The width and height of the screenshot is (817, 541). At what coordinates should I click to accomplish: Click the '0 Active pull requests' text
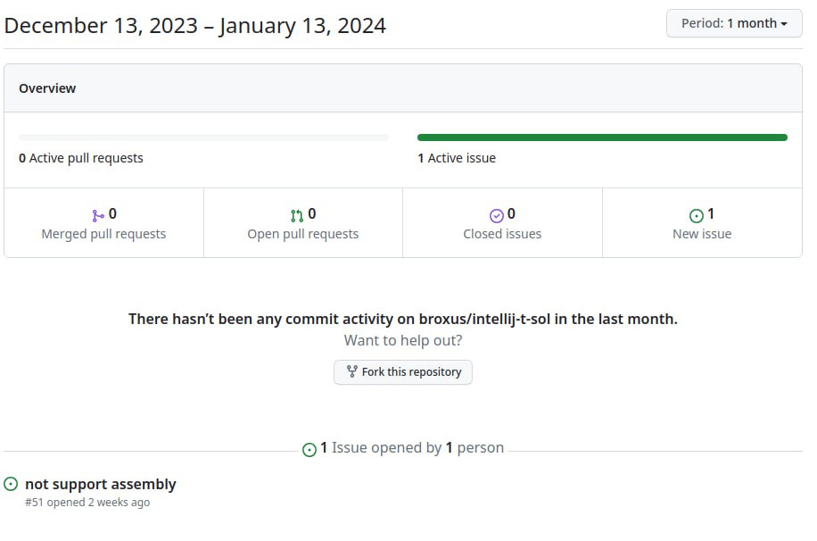(x=81, y=158)
